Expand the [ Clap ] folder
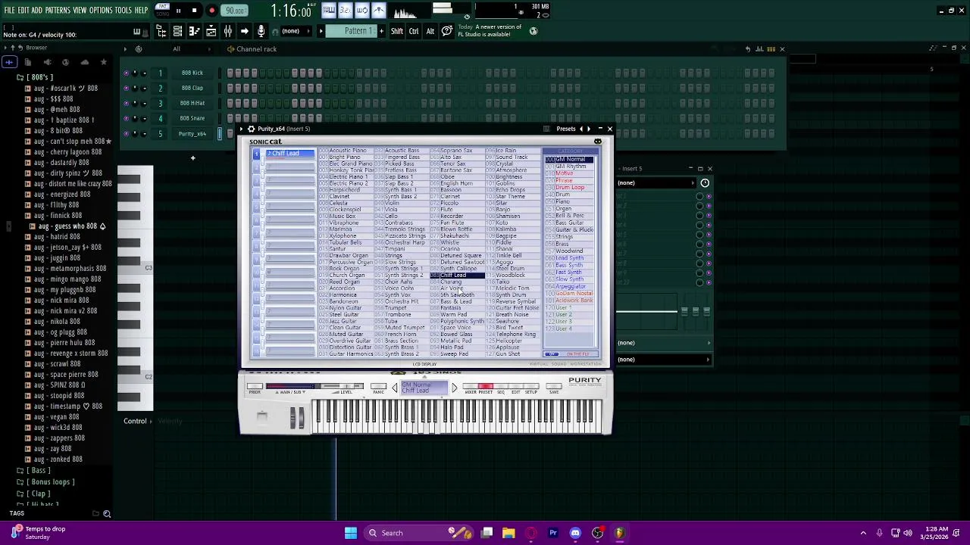The width and height of the screenshot is (970, 545). pos(33,494)
